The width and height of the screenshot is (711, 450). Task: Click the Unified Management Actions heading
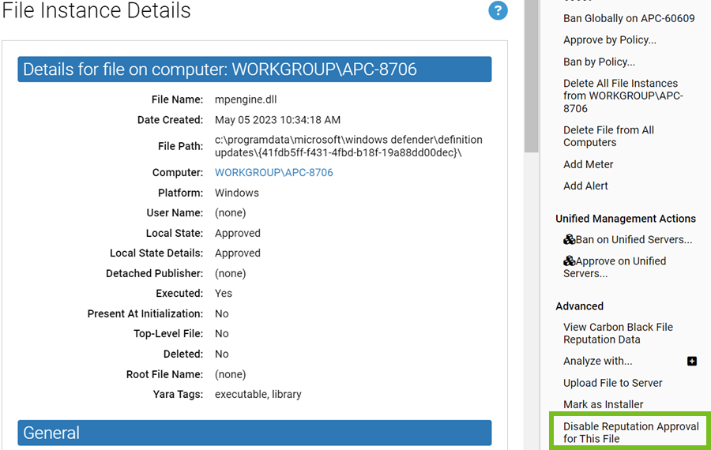pos(626,219)
